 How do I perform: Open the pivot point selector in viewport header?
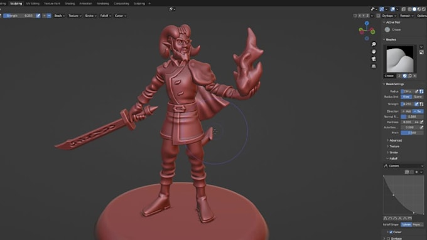(172, 9)
